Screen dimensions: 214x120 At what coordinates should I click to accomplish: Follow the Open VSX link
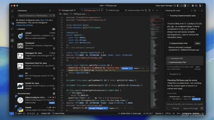pos(44,20)
